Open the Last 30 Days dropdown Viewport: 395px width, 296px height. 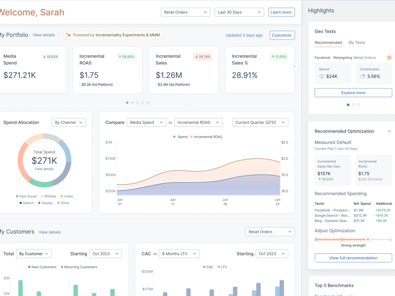(x=239, y=12)
